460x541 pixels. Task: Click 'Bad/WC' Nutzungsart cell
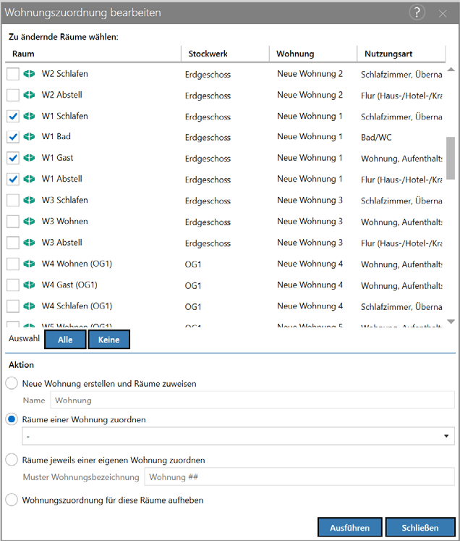376,138
